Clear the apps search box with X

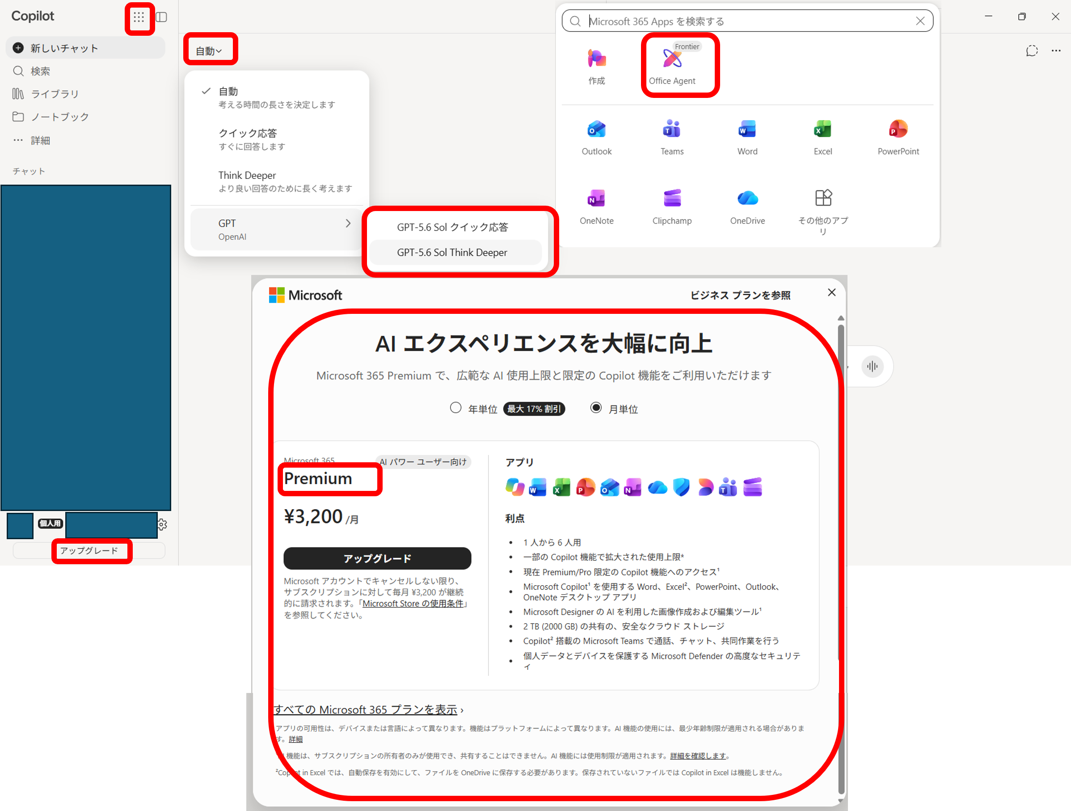(920, 21)
